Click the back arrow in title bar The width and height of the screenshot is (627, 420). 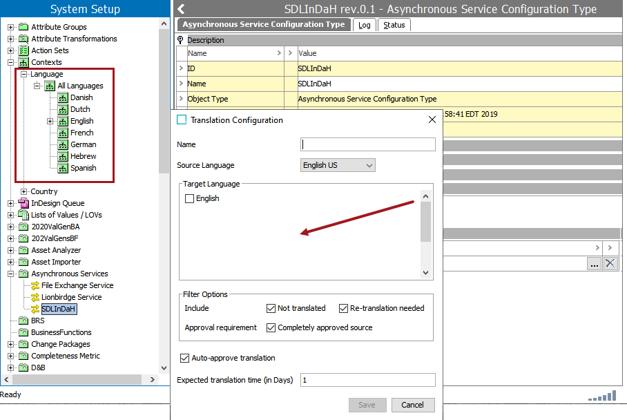coord(181,9)
